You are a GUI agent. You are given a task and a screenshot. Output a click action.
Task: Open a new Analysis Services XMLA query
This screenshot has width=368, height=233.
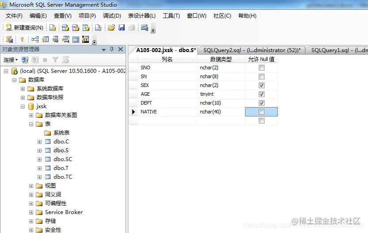86,28
